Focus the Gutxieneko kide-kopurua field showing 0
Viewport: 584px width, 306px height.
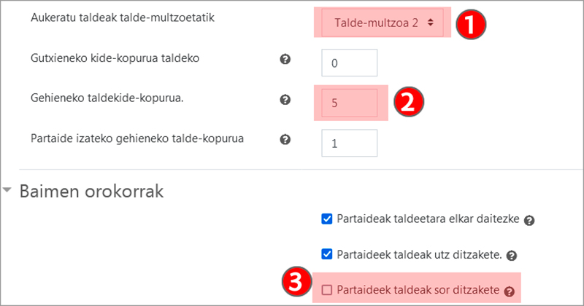[x=349, y=63]
